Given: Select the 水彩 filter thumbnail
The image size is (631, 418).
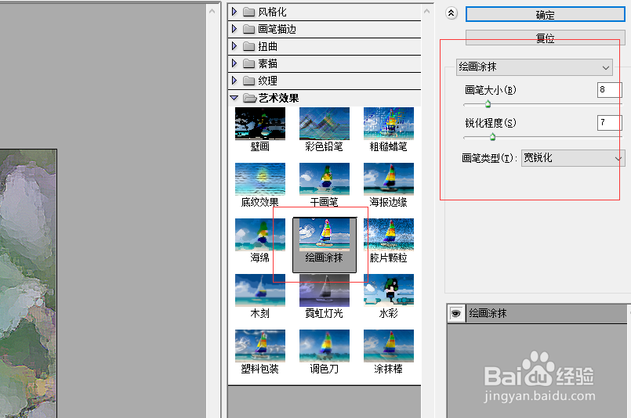Looking at the screenshot, I should point(389,290).
